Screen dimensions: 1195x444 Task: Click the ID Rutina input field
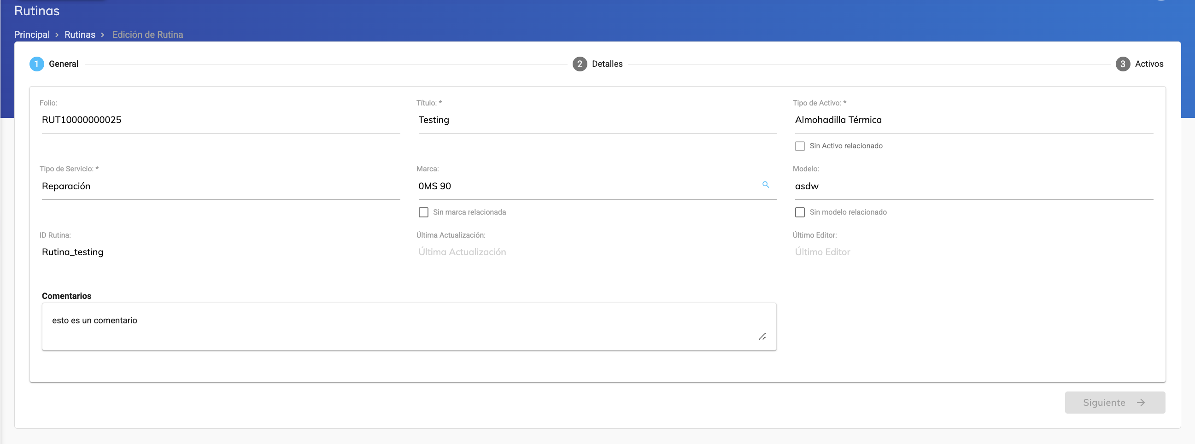(220, 252)
